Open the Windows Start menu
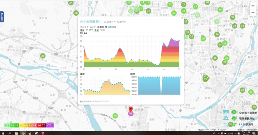This screenshot has width=258, height=135. 3,133
